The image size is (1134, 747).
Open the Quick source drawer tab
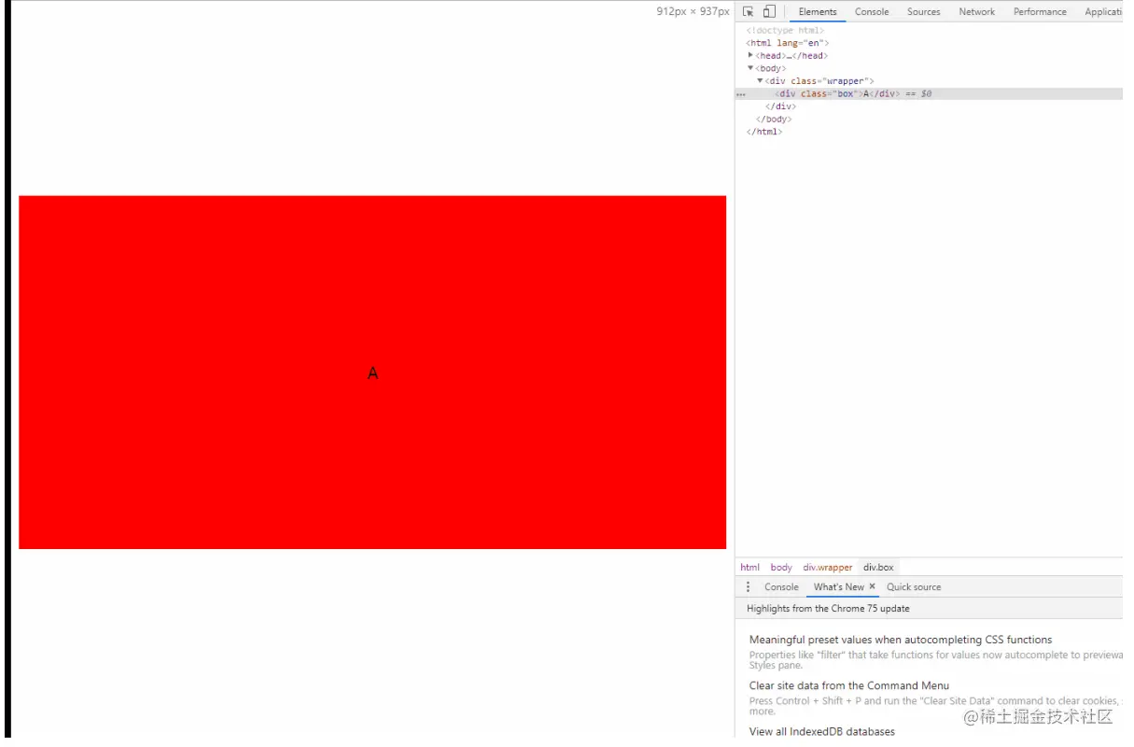914,586
